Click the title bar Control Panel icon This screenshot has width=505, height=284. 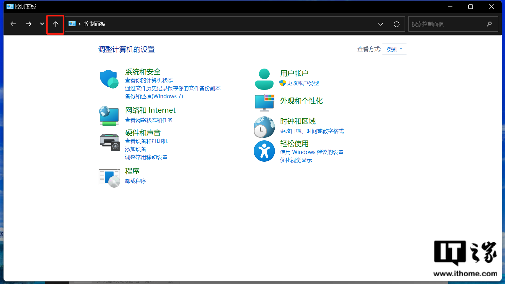click(x=10, y=7)
